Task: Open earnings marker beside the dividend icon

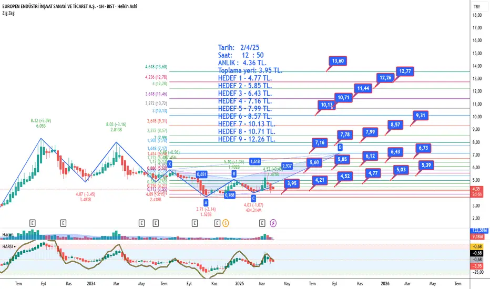Action: click(217, 223)
